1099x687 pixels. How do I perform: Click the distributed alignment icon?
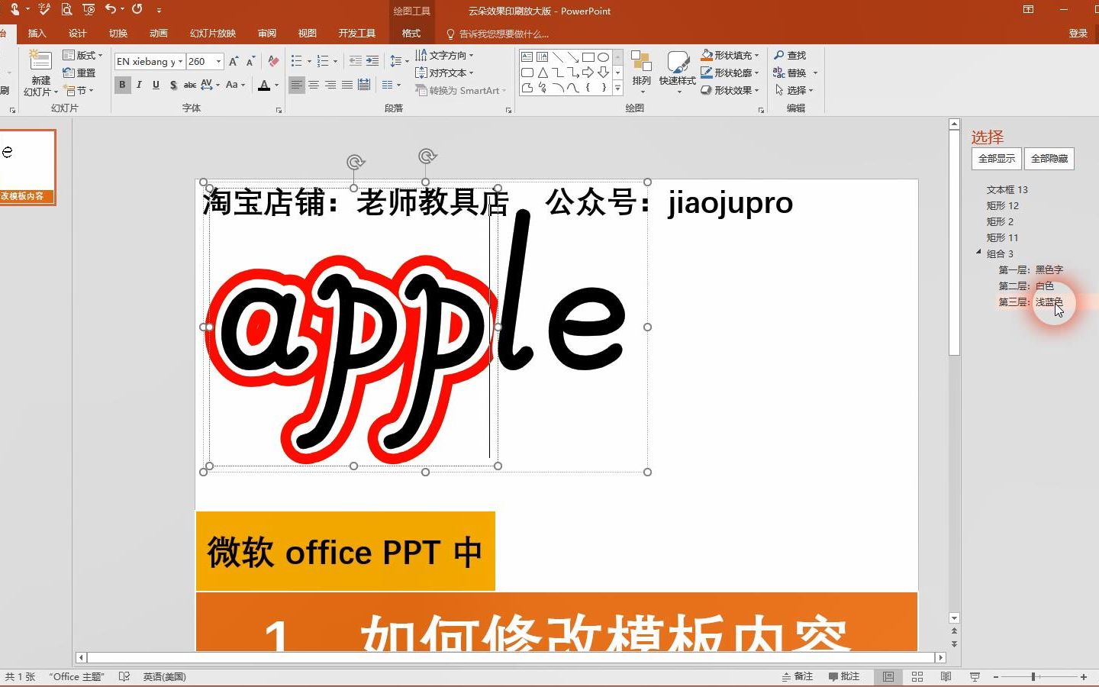(x=364, y=85)
